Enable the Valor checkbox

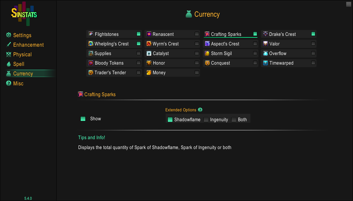313,44
